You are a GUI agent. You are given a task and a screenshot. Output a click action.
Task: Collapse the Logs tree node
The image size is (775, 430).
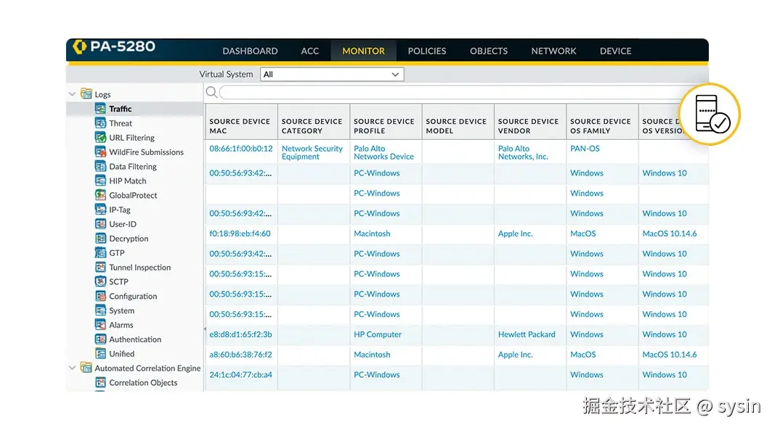tap(72, 94)
